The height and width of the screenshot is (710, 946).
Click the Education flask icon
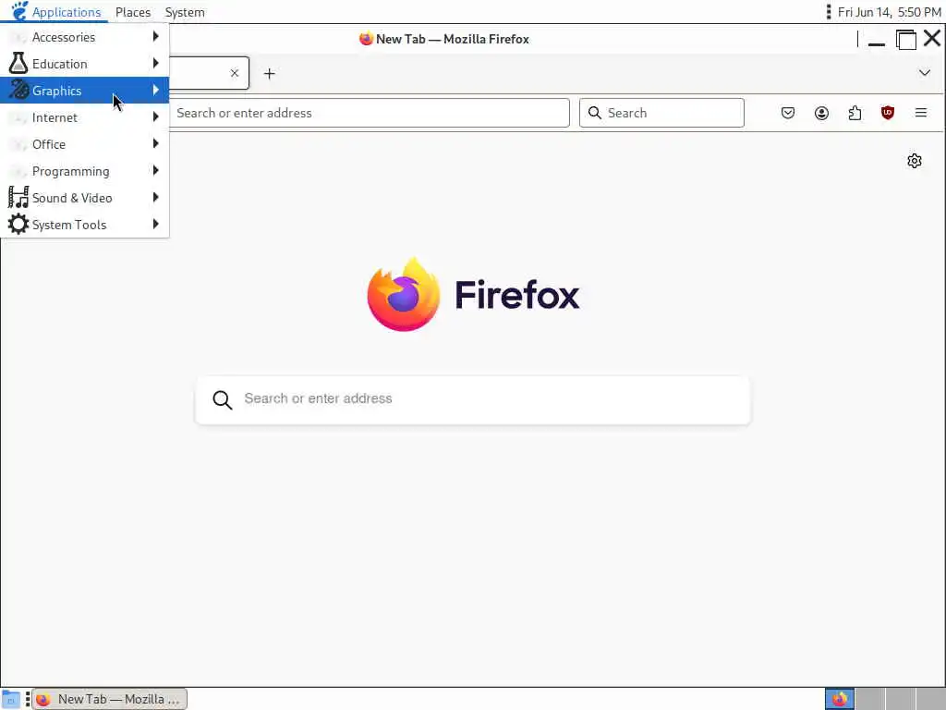pos(18,64)
